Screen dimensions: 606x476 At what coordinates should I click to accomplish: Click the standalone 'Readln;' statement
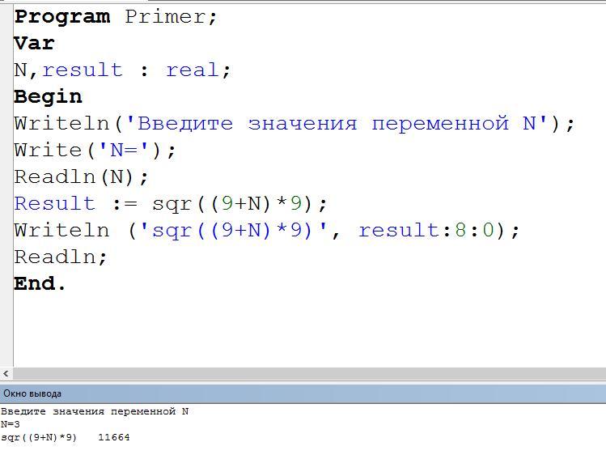pyautogui.click(x=61, y=257)
